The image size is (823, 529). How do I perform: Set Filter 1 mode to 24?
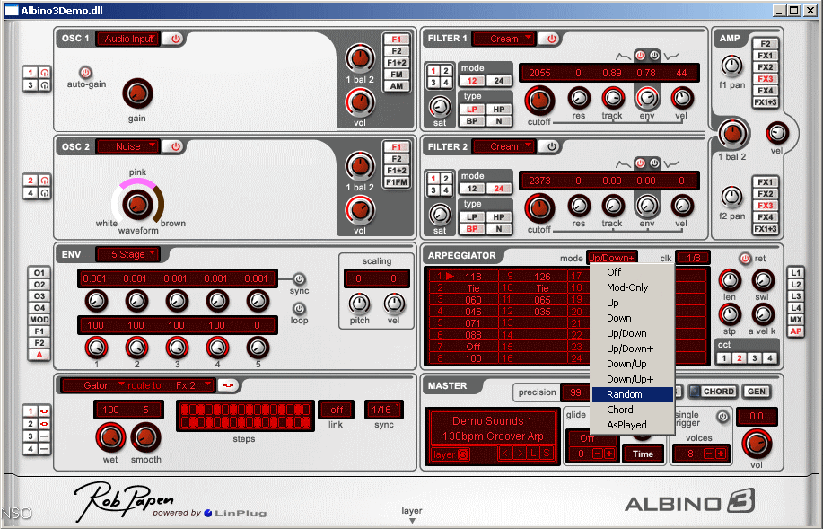point(499,80)
